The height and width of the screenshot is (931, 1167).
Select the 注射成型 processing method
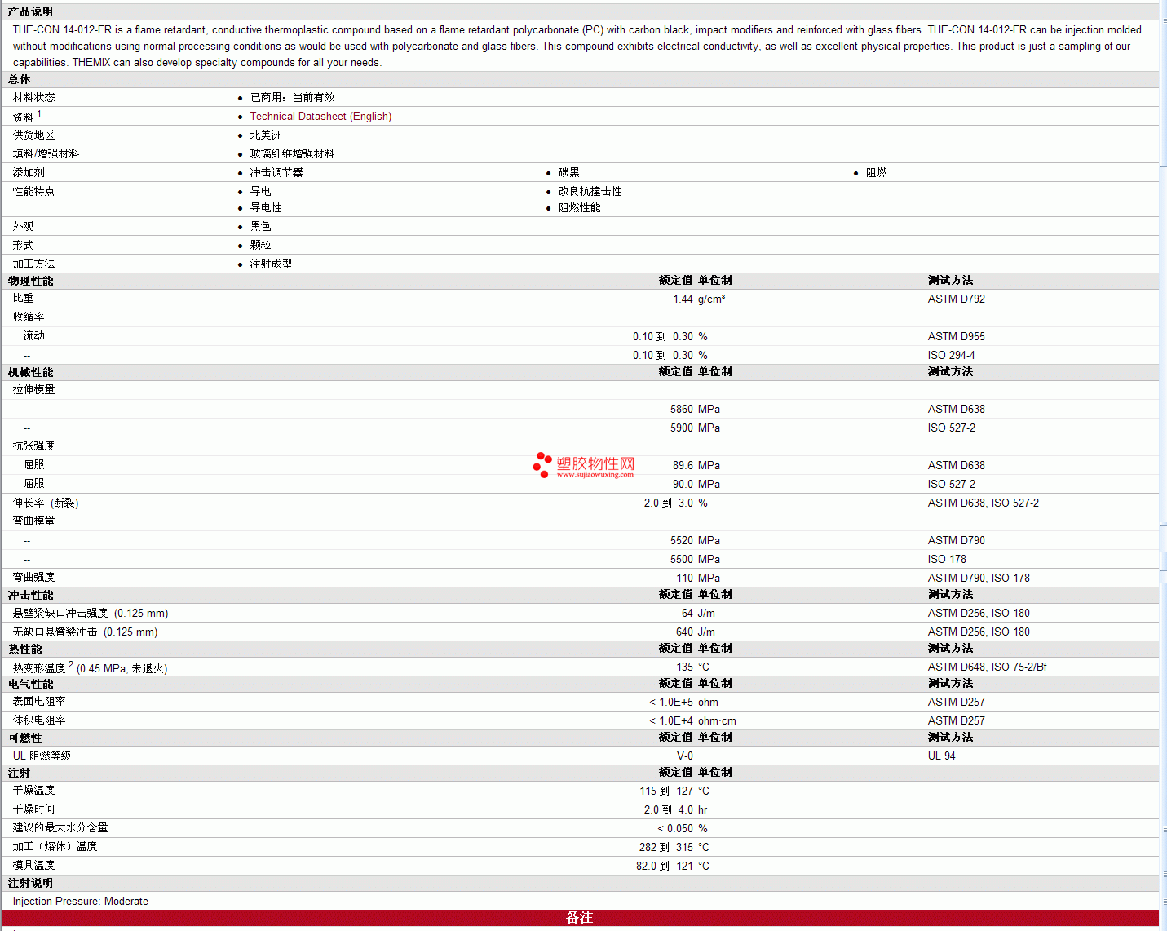(271, 264)
